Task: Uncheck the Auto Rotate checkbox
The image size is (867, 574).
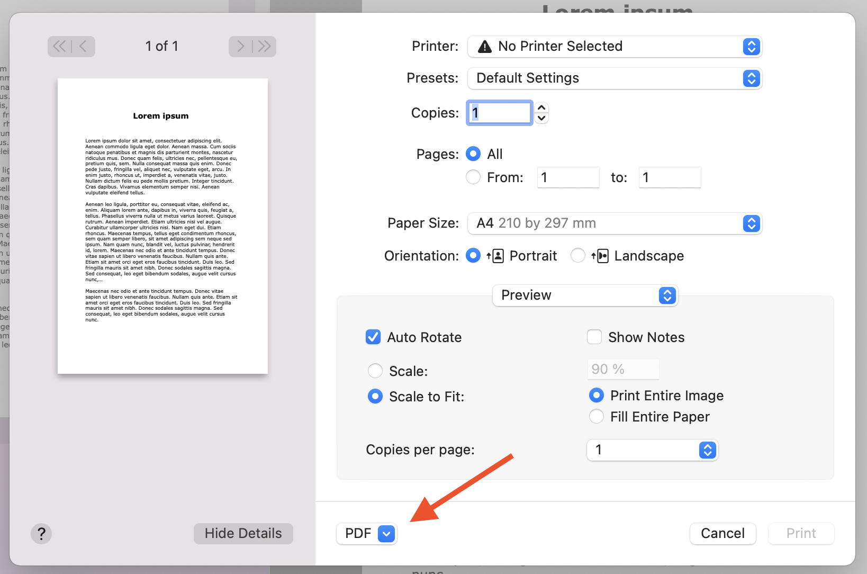Action: [373, 337]
